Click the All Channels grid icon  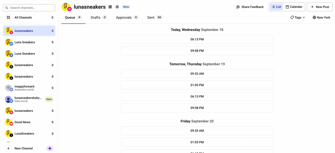9,18
